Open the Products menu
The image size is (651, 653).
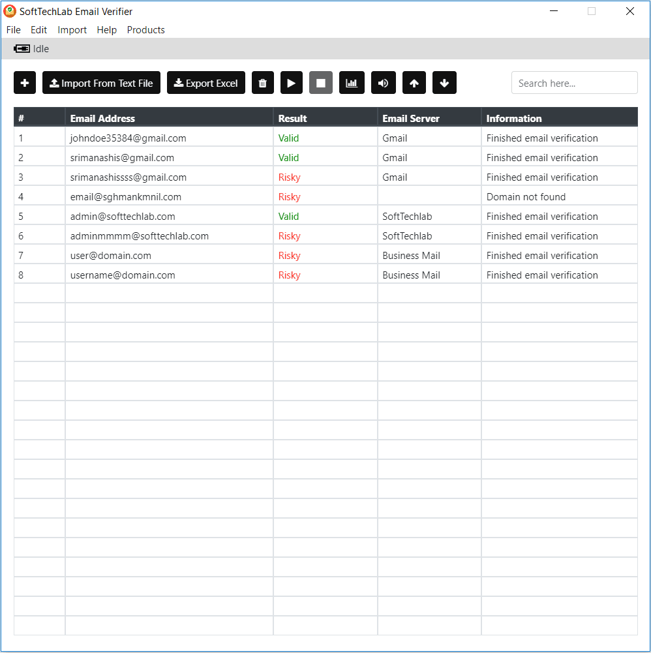145,30
